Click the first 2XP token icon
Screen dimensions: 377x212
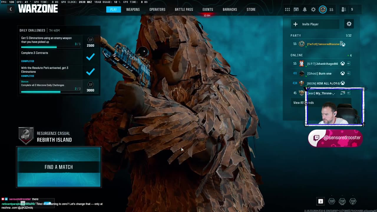point(332,201)
